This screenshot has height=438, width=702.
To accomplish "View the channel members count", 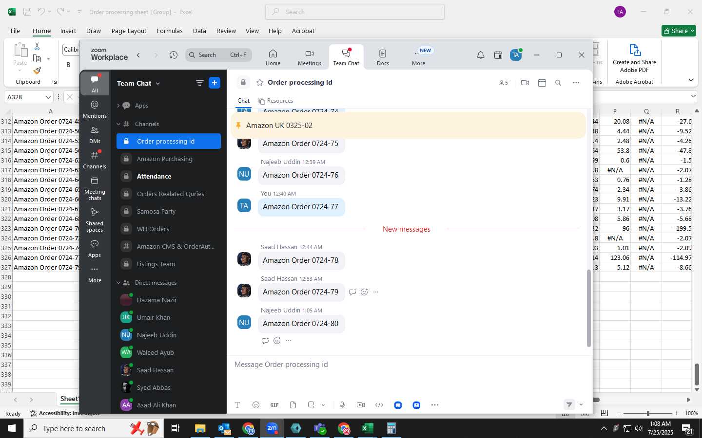I will point(504,83).
